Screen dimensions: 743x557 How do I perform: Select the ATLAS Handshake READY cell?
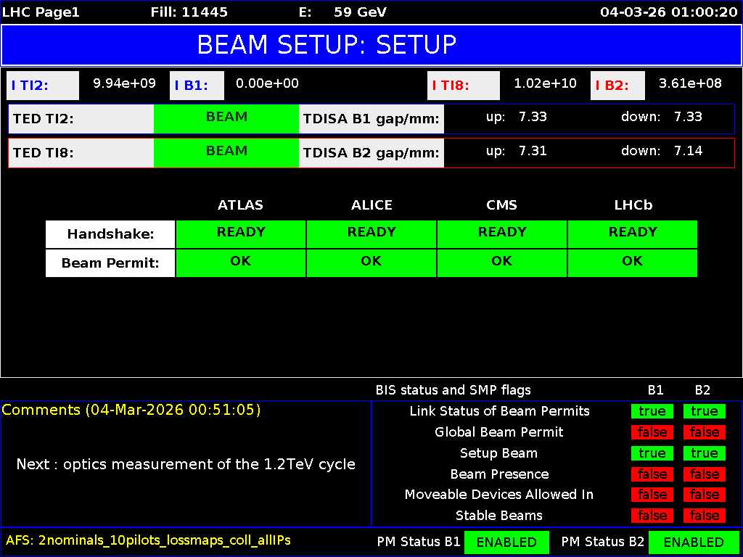(x=241, y=234)
